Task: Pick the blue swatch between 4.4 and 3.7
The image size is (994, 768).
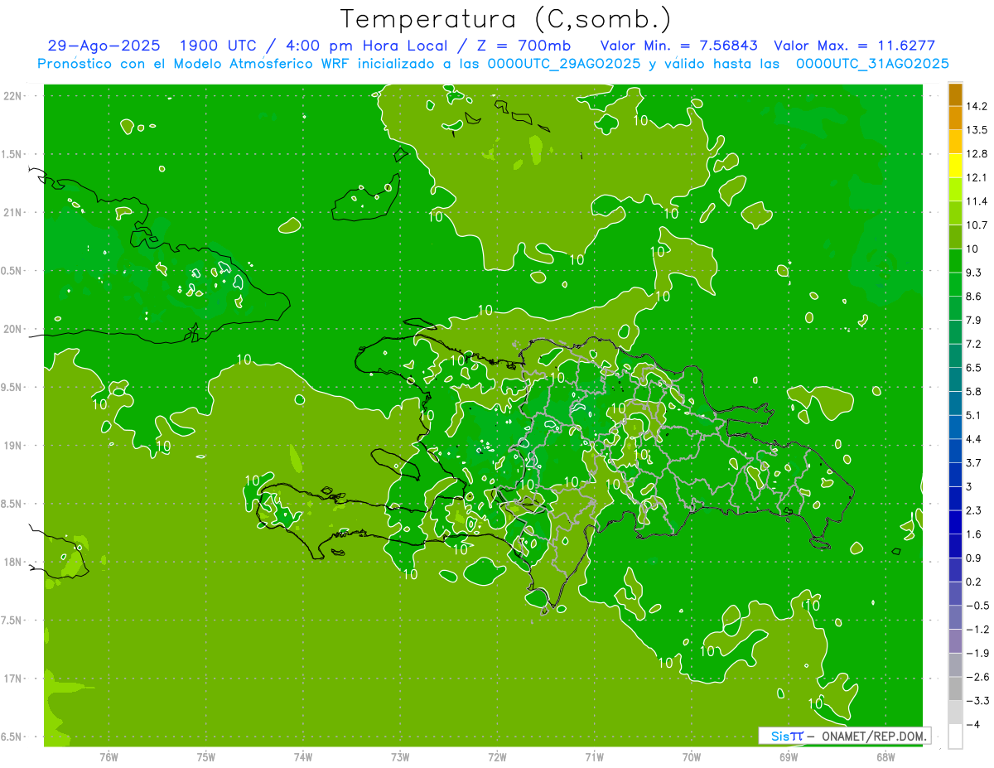Action: pyautogui.click(x=955, y=451)
